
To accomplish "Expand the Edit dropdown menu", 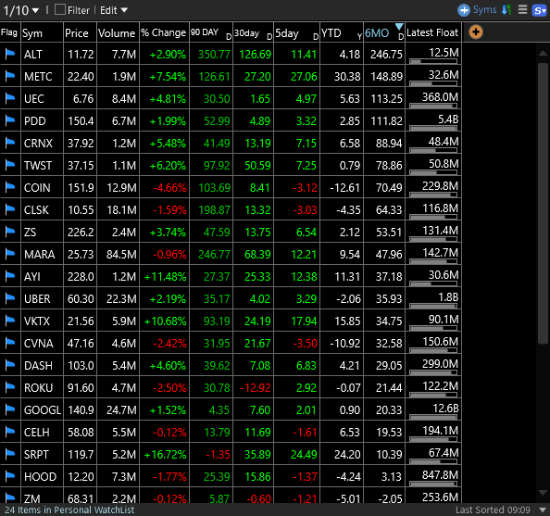I will [114, 10].
